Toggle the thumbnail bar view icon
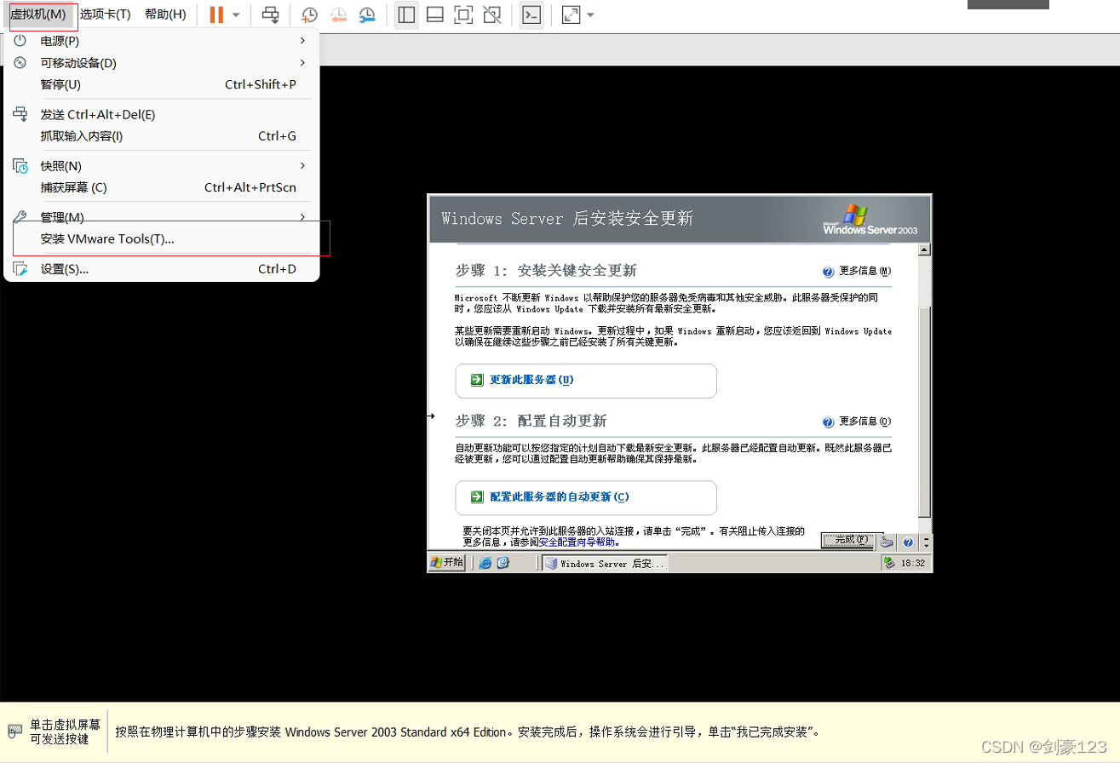This screenshot has width=1120, height=763. coord(435,14)
